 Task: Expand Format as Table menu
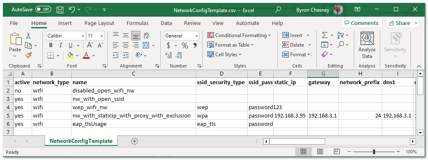pyautogui.click(x=252, y=45)
